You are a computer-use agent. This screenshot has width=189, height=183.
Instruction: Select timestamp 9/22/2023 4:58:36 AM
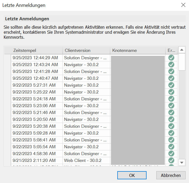point(37,154)
